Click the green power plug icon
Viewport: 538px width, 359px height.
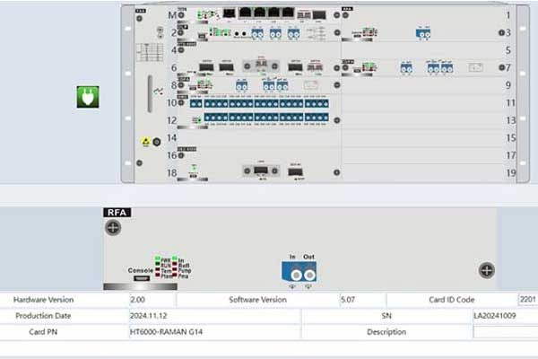click(87, 97)
